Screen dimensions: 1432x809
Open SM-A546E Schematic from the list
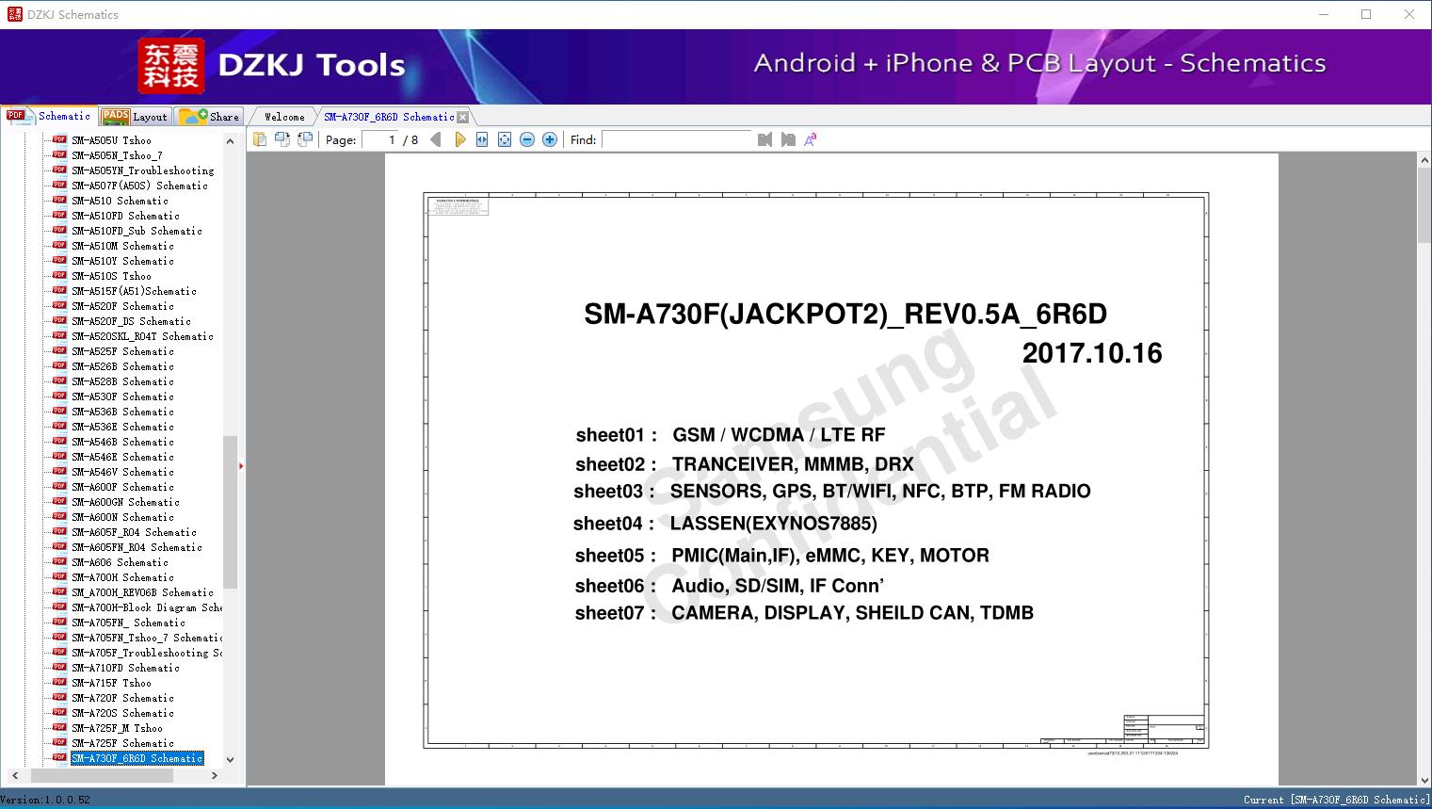123,457
